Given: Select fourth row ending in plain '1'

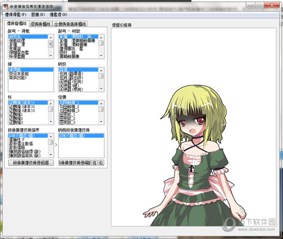Looking at the screenshot, I should pyautogui.click(x=28, y=114).
